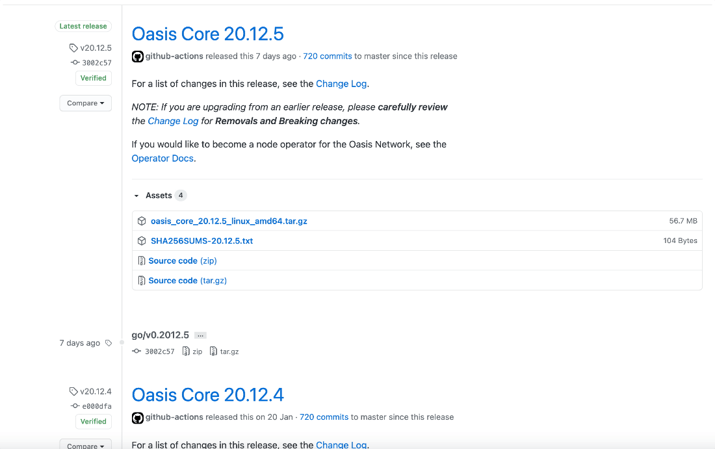The width and height of the screenshot is (715, 449).
Task: Click the Verified badge for v20.12.5
Action: click(x=94, y=78)
